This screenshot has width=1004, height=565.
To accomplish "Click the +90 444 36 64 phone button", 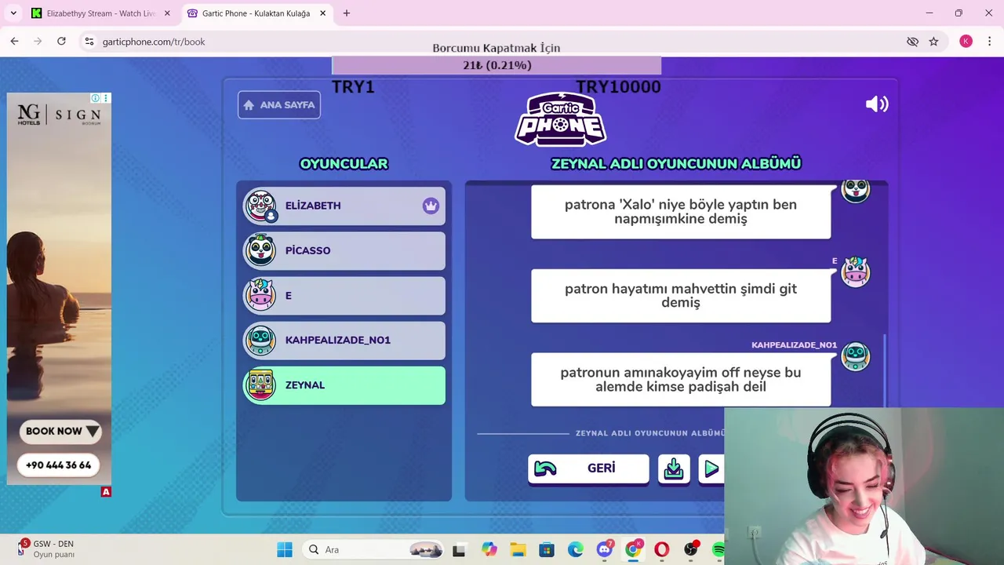I will click(x=58, y=465).
